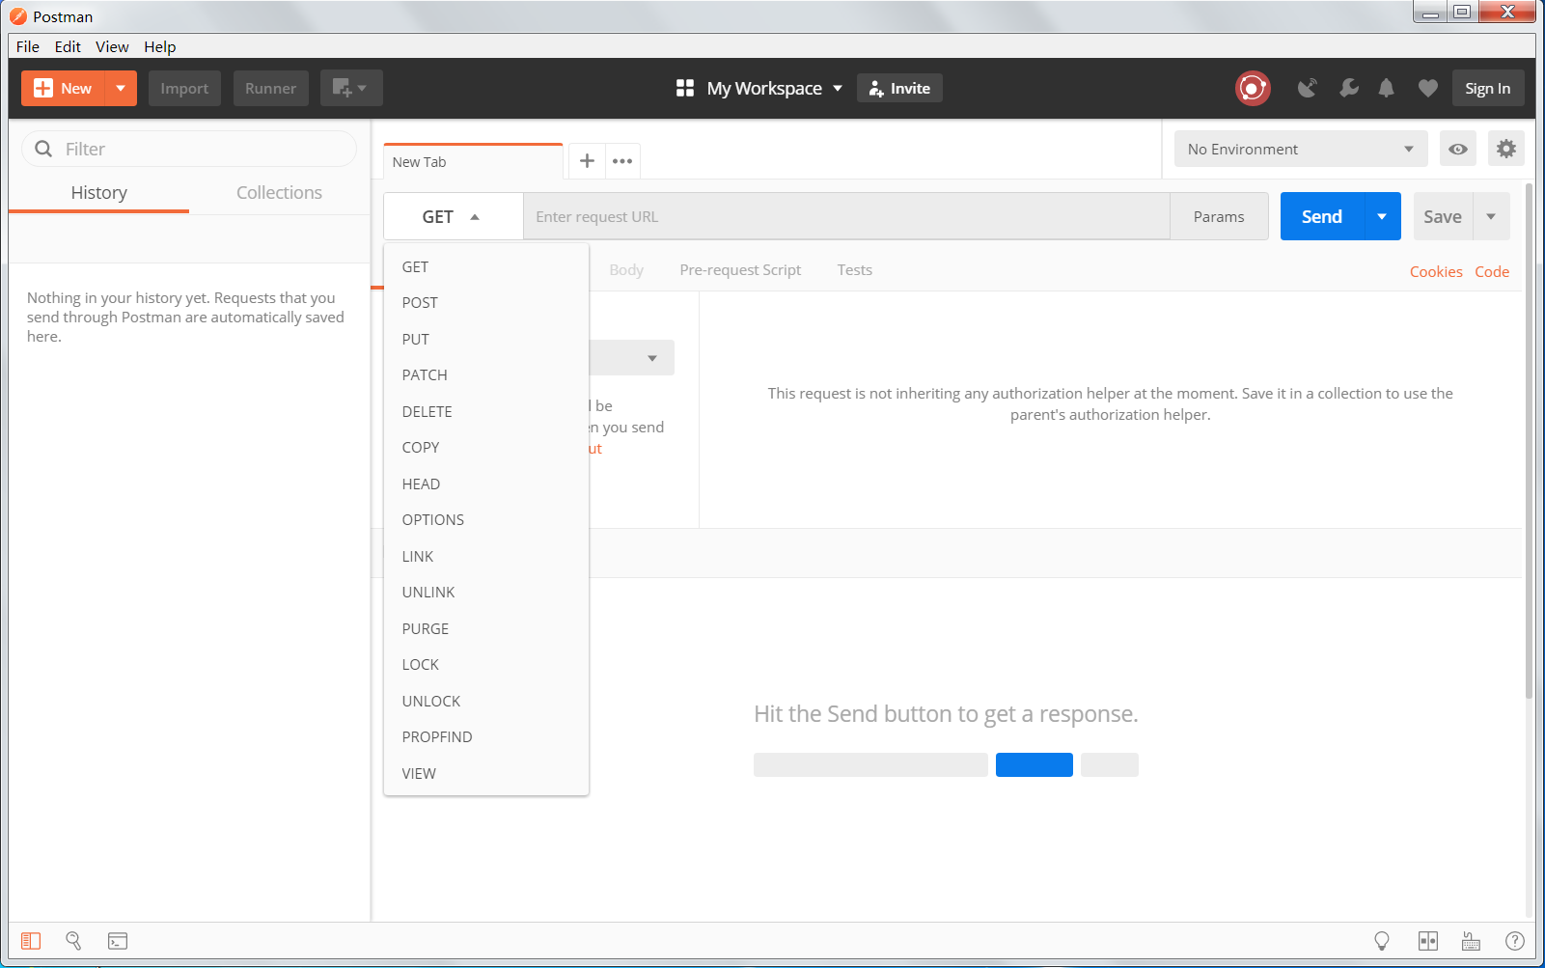Click the Filter search magnifier icon
The height and width of the screenshot is (968, 1545).
pyautogui.click(x=43, y=149)
